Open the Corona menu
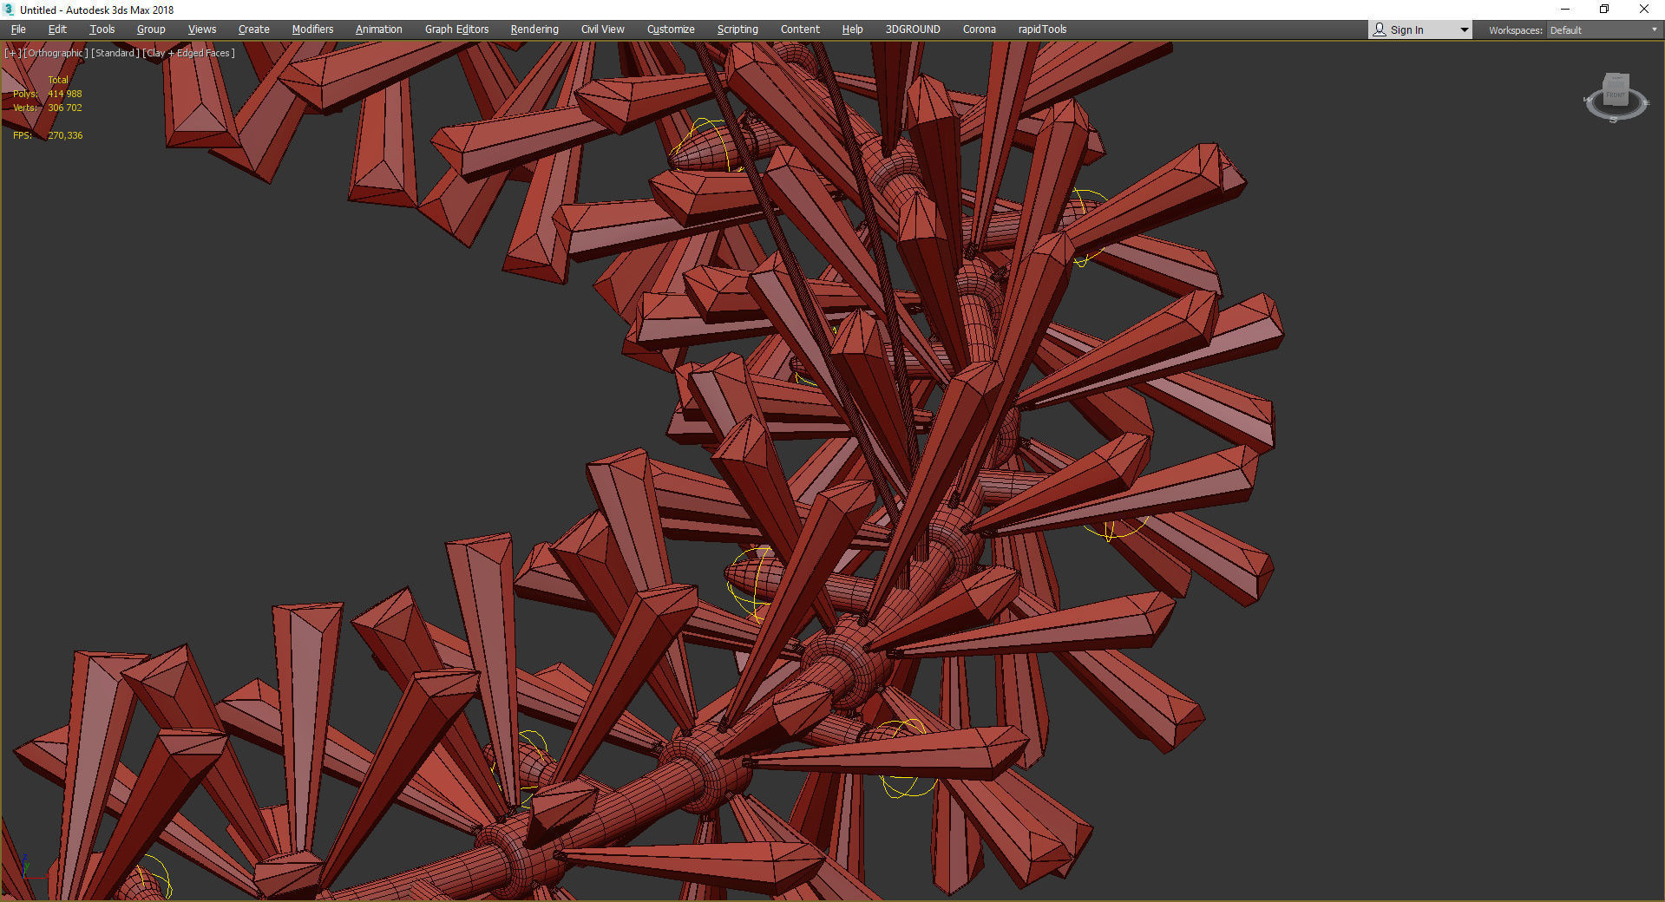The height and width of the screenshot is (902, 1665). click(x=979, y=29)
